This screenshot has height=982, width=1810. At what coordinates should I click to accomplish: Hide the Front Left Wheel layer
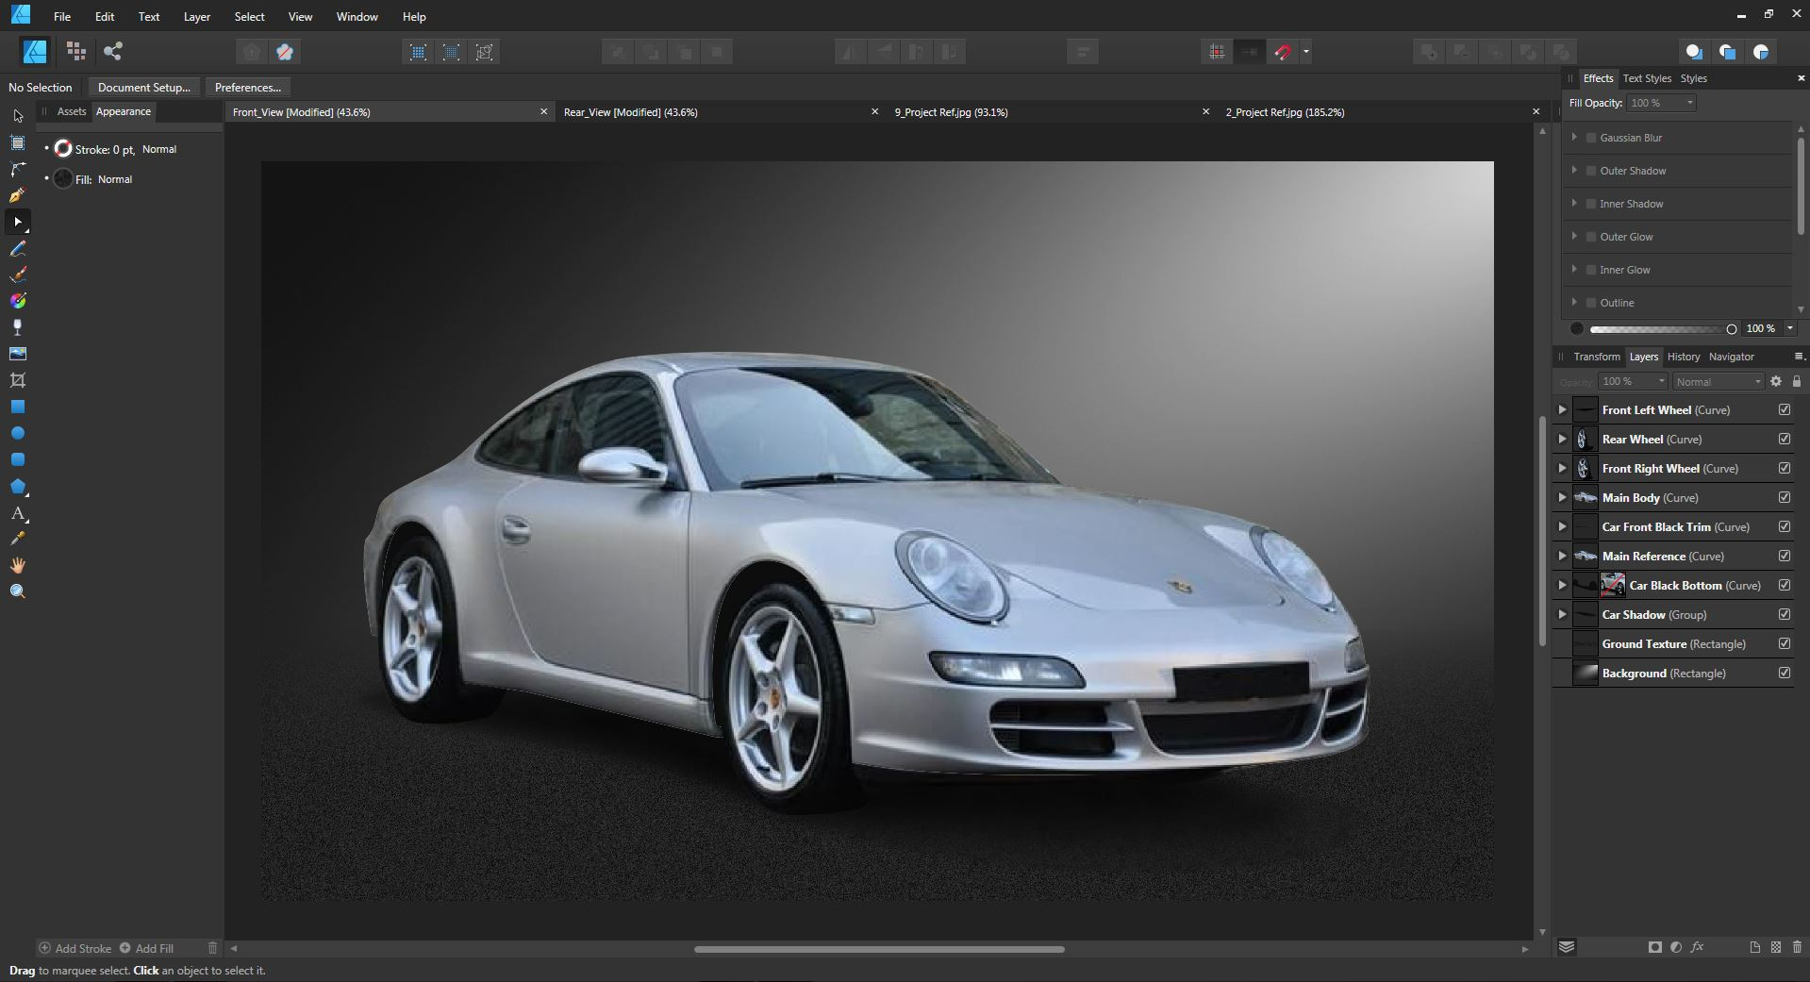pos(1785,409)
